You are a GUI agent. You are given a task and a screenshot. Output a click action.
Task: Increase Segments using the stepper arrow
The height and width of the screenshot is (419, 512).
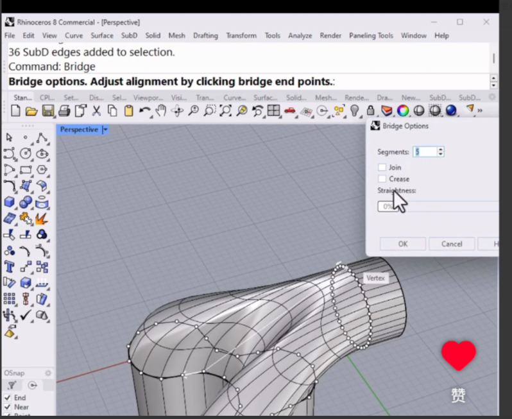pyautogui.click(x=440, y=150)
